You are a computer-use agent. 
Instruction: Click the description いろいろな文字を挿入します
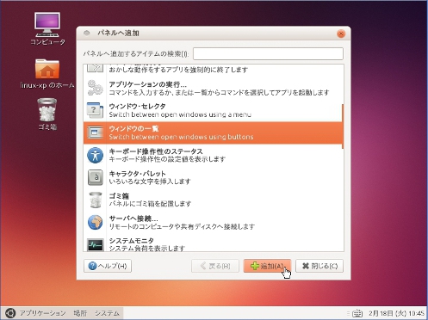(150, 182)
